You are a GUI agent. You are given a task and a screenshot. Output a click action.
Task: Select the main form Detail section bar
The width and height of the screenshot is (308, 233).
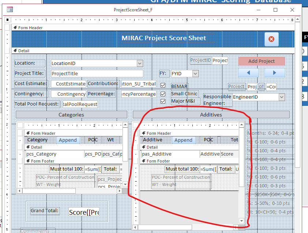153,51
